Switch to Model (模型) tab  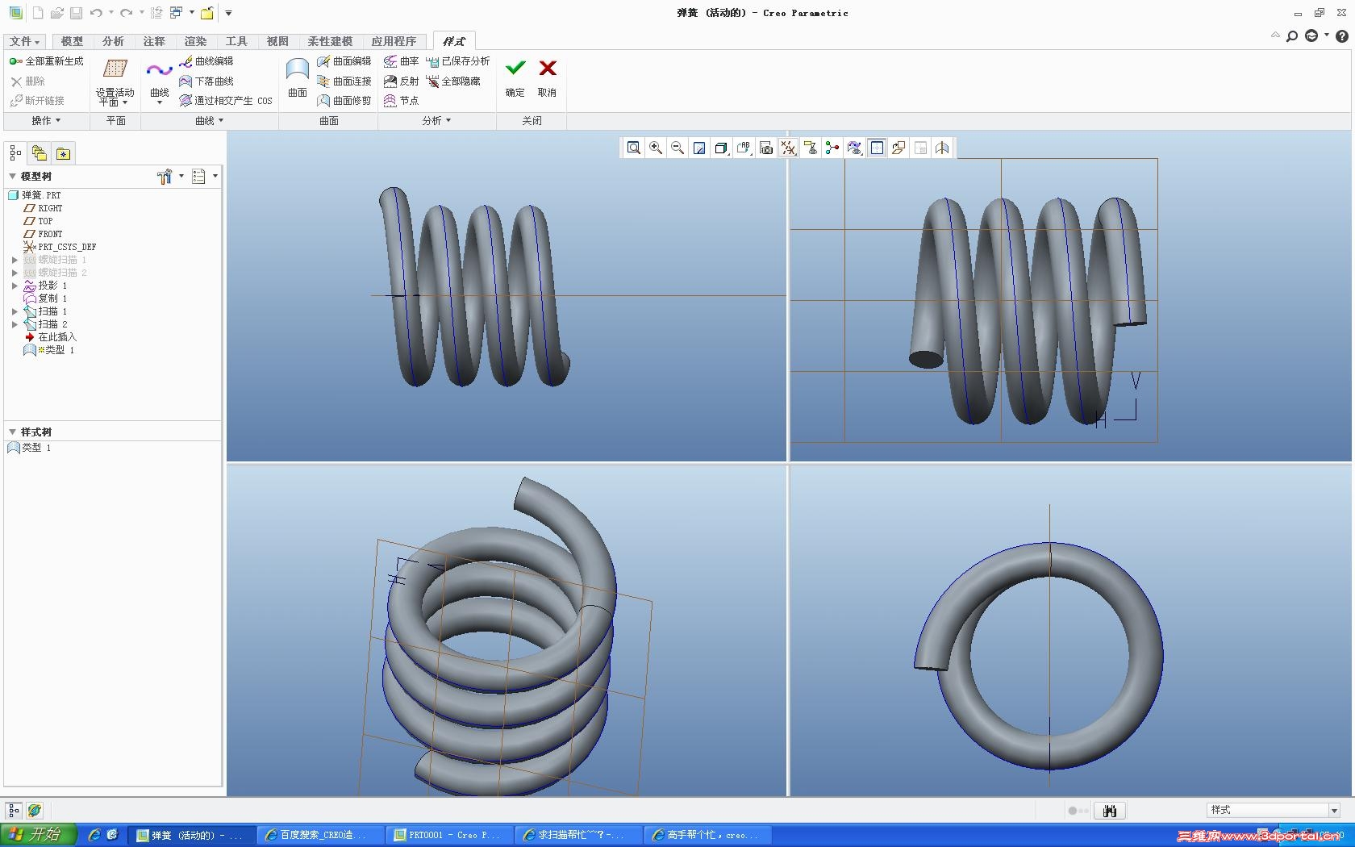[x=72, y=41]
